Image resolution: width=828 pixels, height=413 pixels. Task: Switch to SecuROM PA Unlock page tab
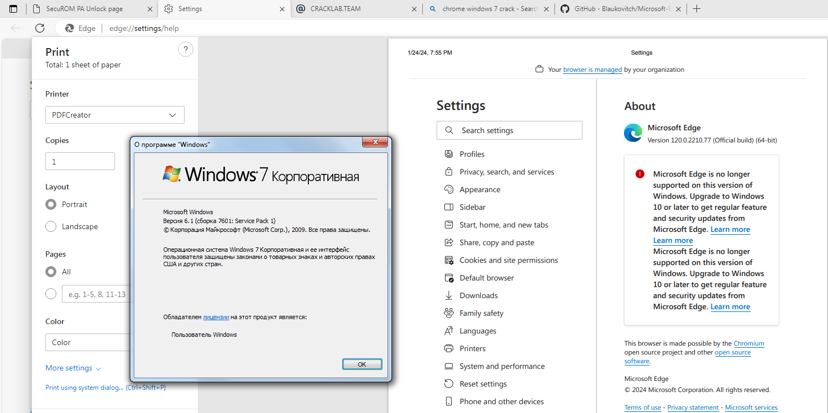pos(91,9)
